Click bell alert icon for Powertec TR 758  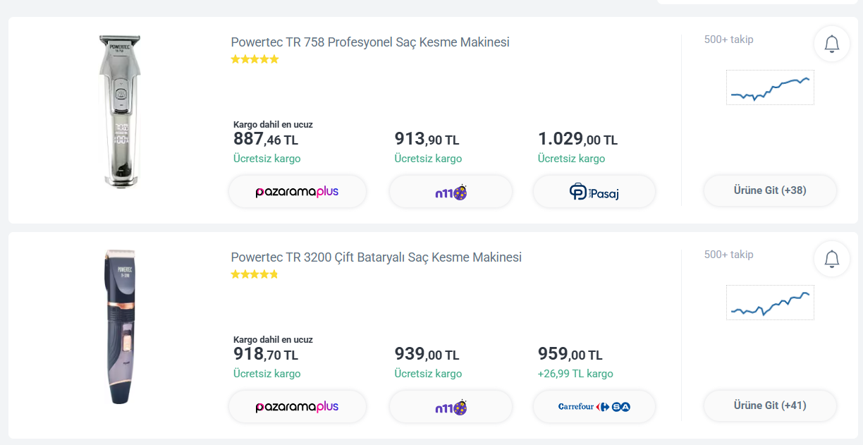coord(831,44)
